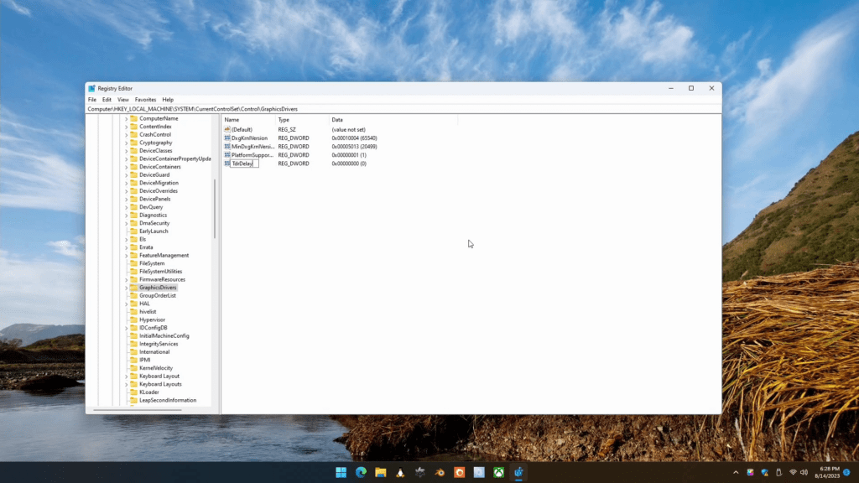Select the FileSystem folder icon

133,263
